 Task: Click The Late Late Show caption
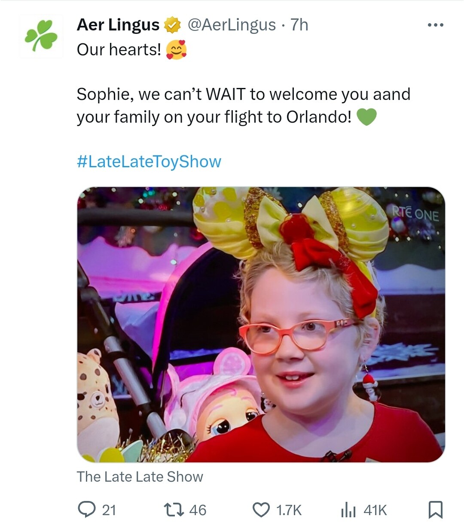(x=140, y=477)
